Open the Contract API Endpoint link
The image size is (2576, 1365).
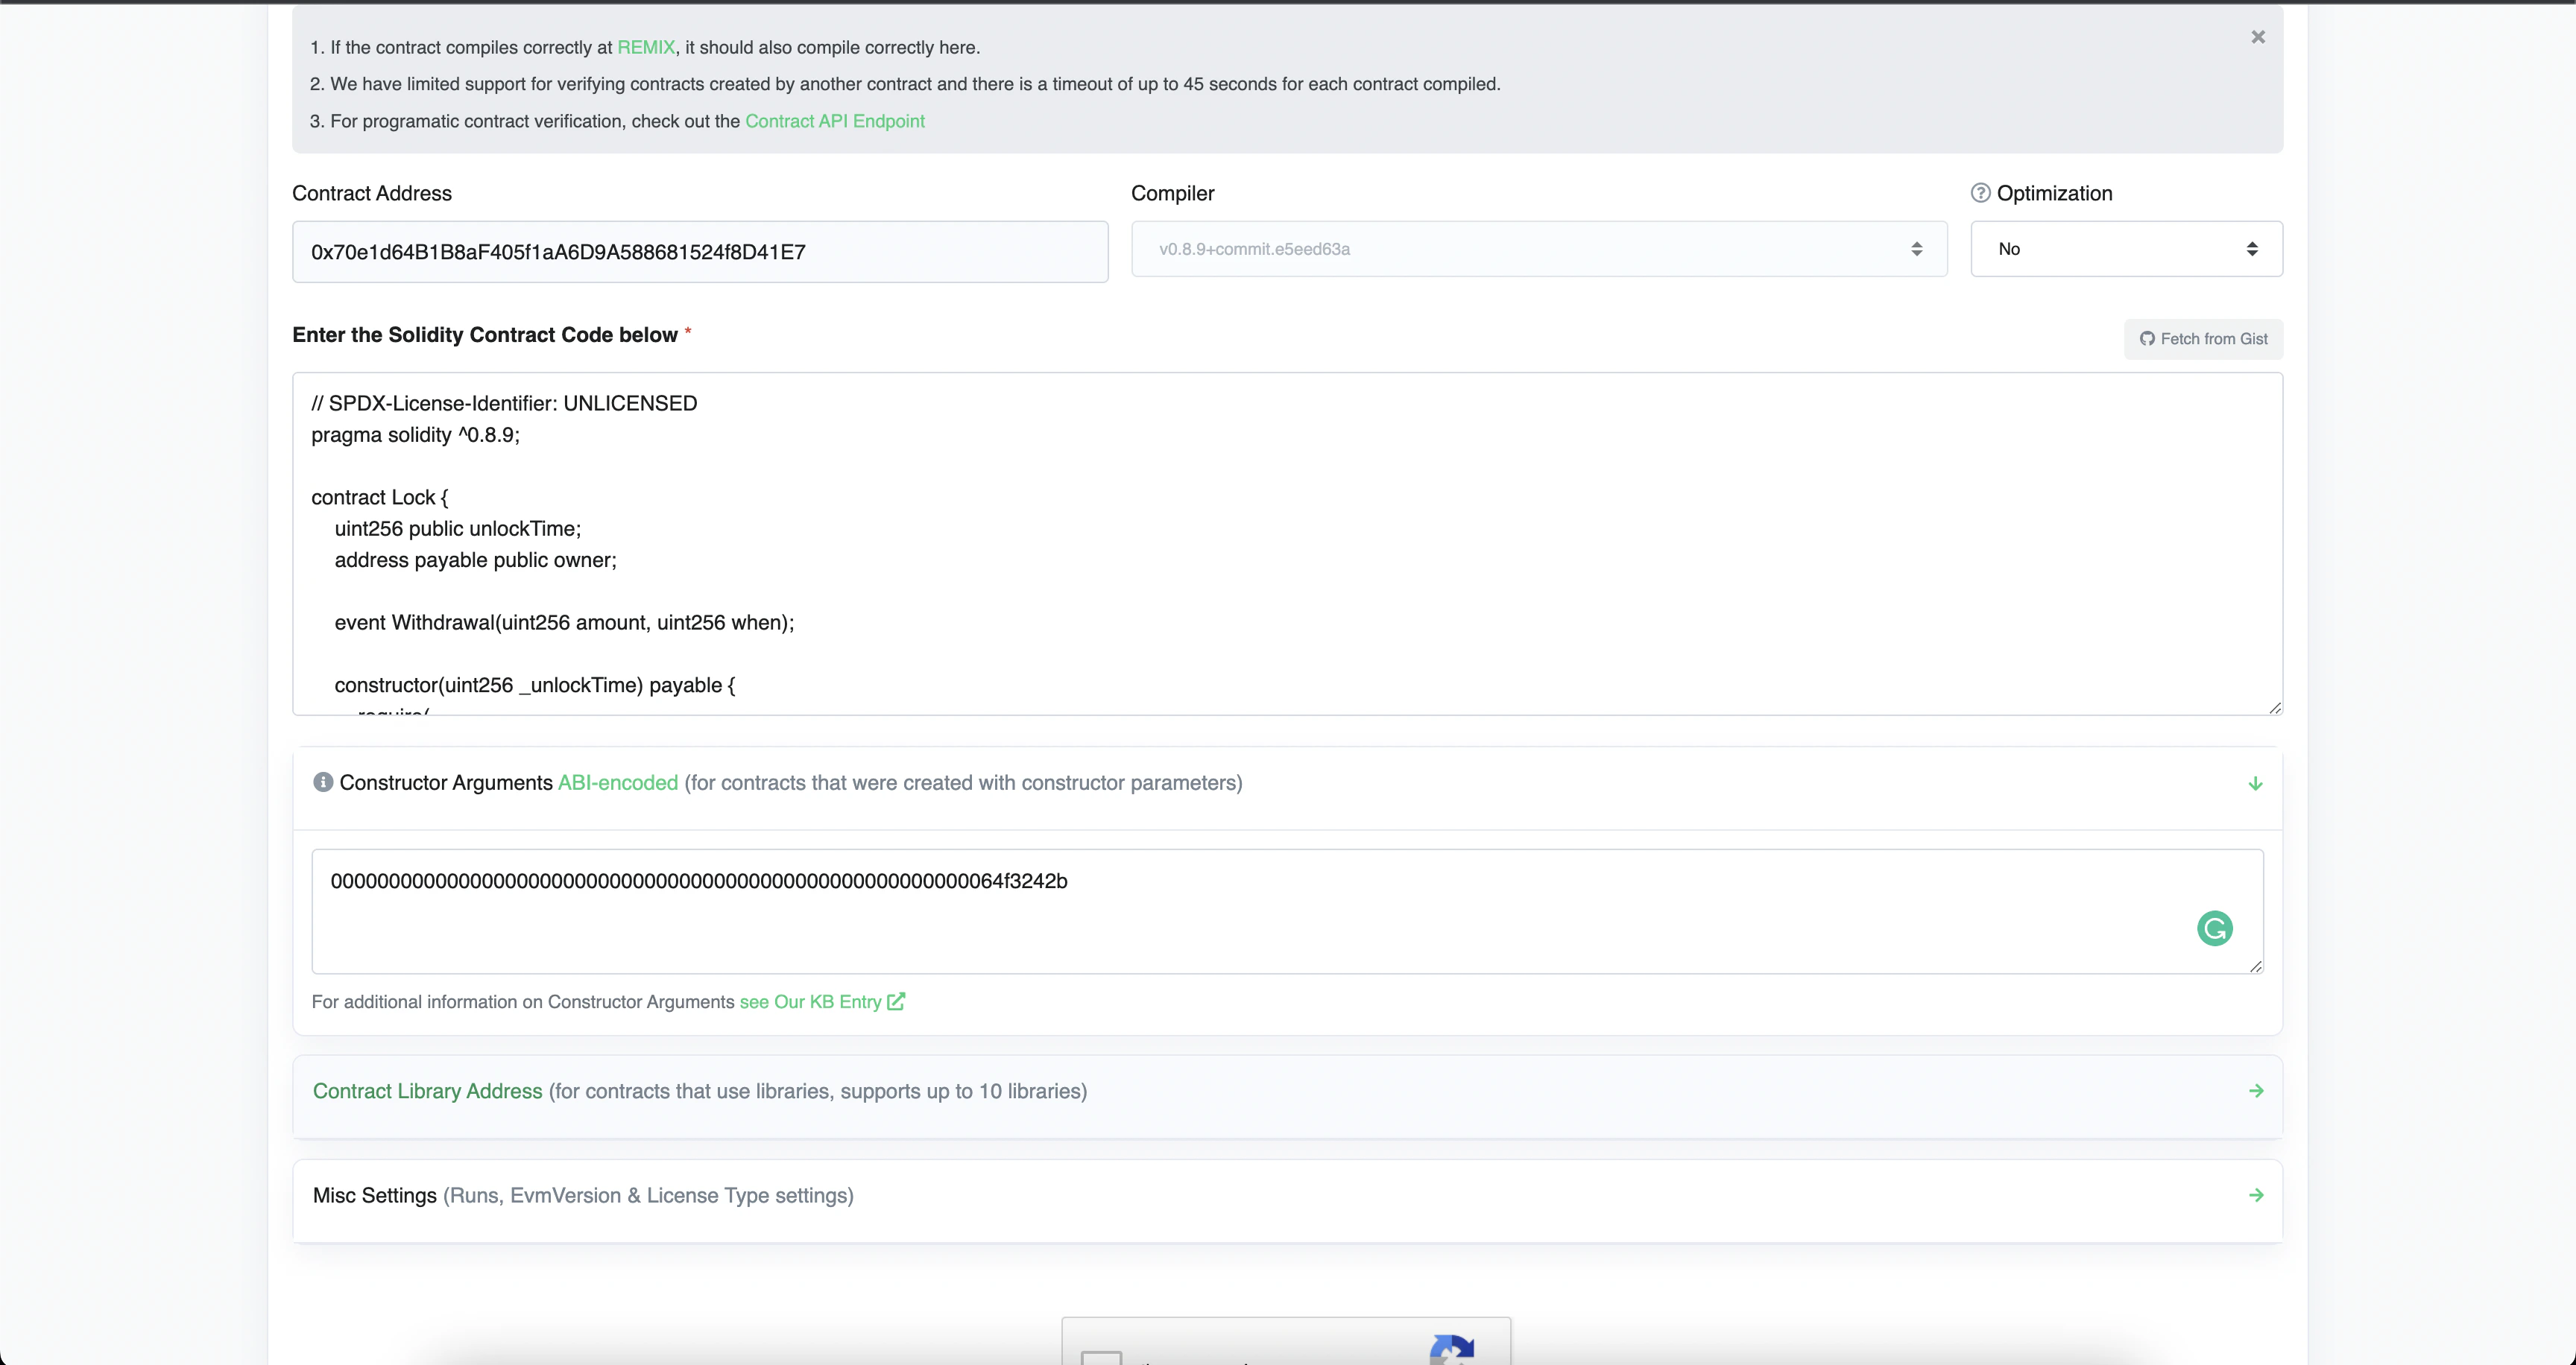[835, 121]
